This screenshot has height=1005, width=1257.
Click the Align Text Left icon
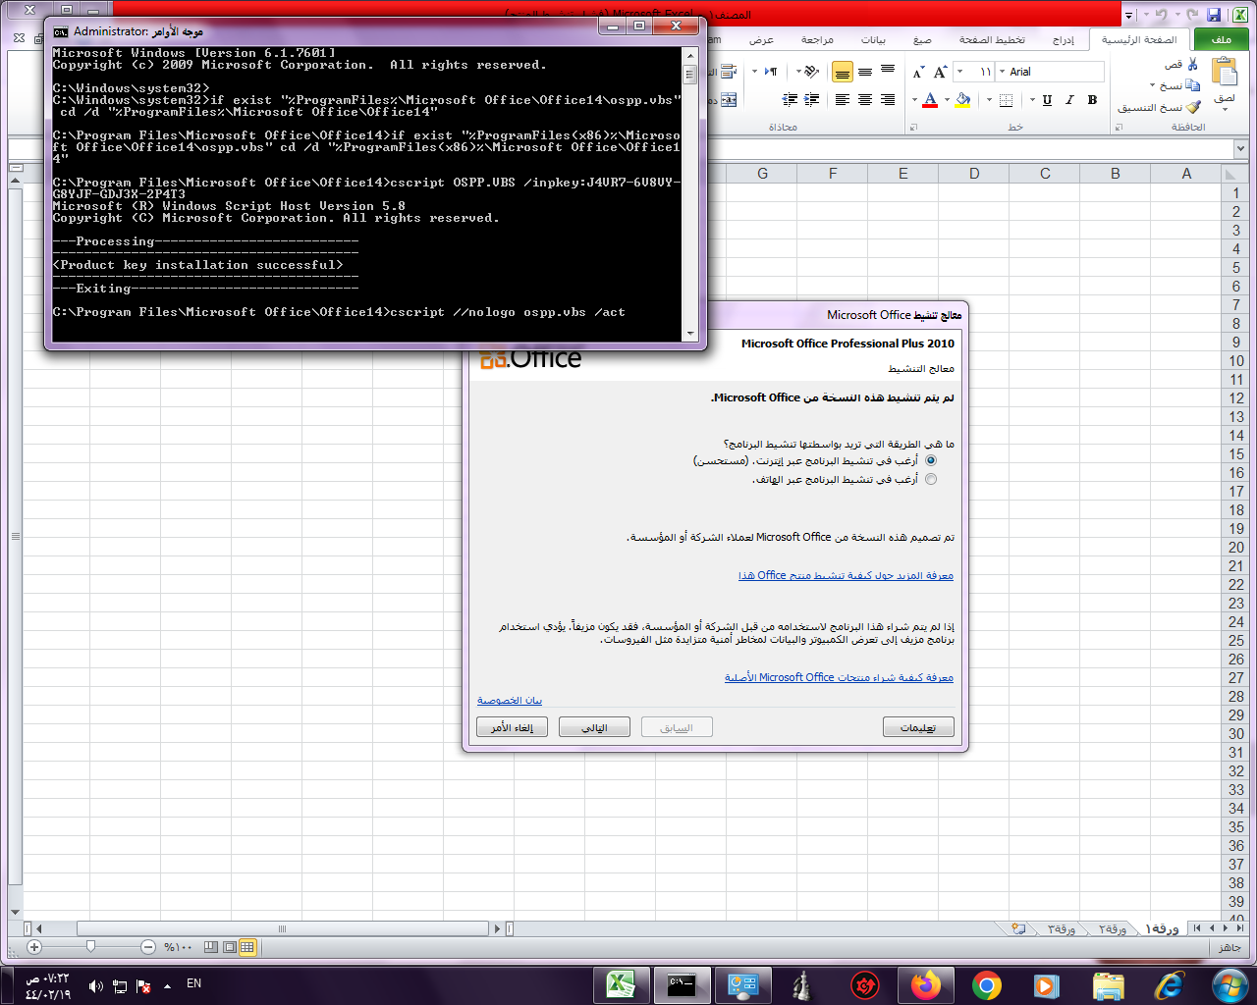point(843,100)
